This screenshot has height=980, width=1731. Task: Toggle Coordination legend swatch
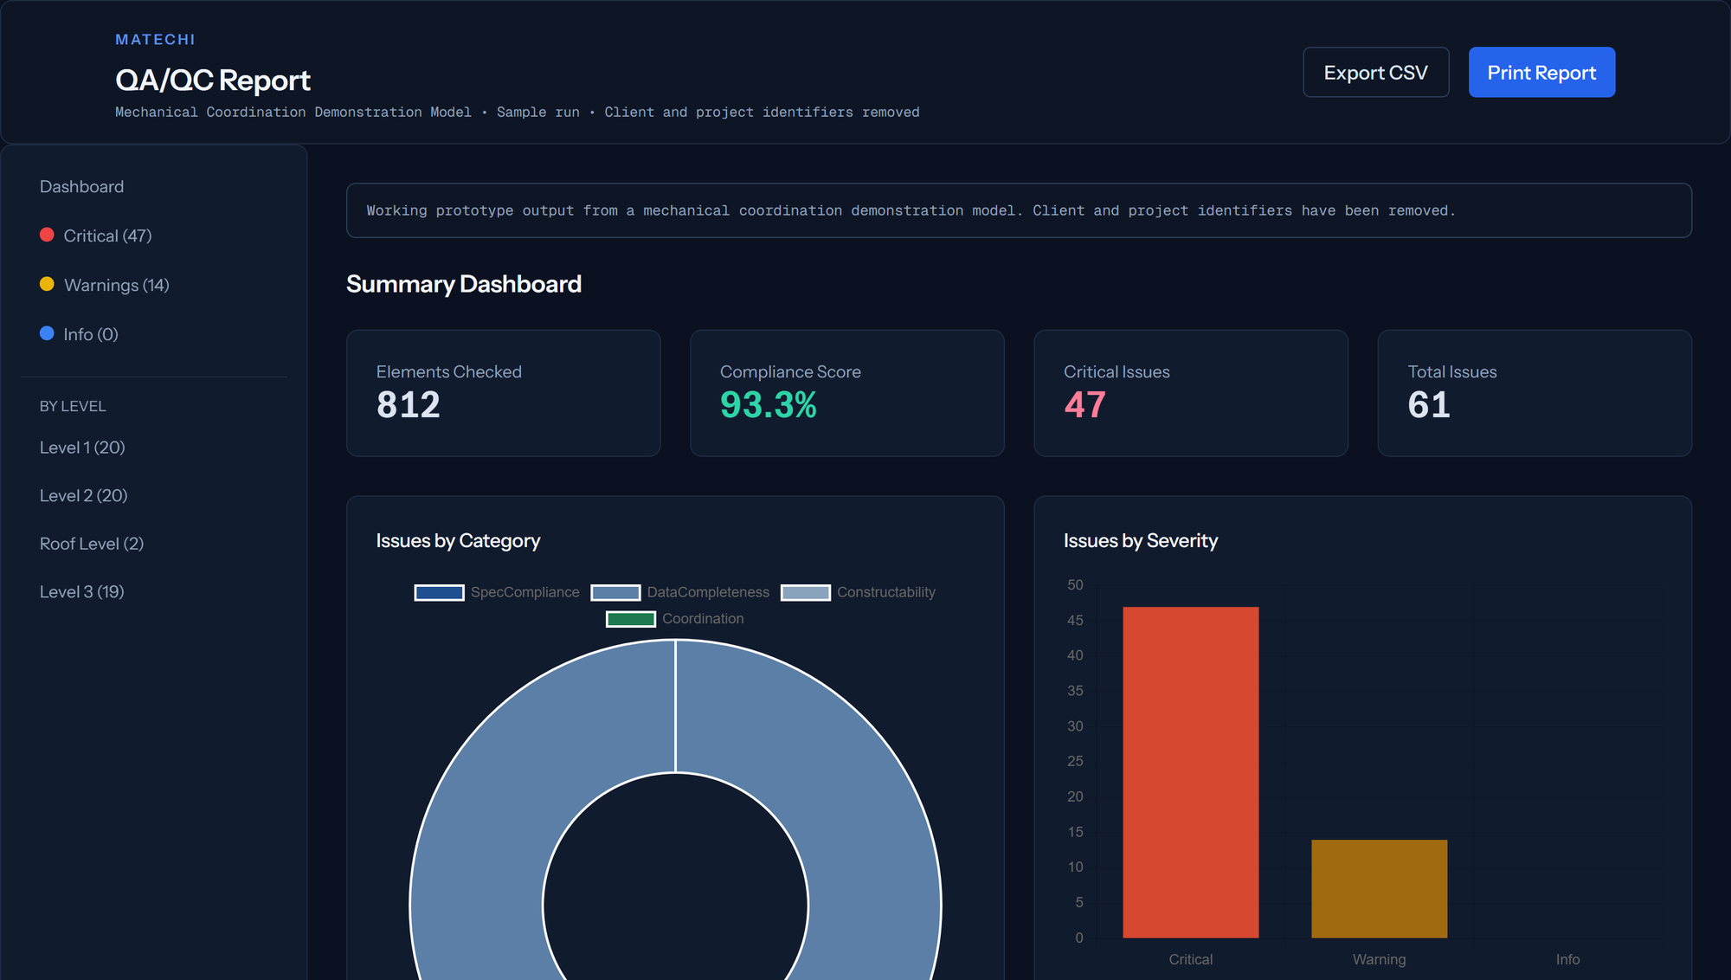(631, 619)
